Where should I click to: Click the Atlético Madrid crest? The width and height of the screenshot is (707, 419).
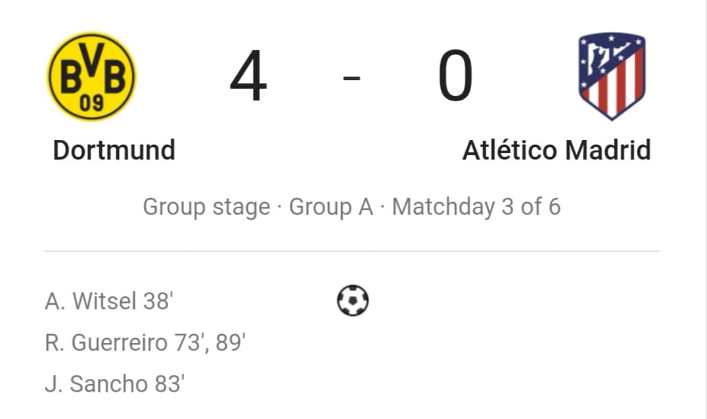[612, 76]
